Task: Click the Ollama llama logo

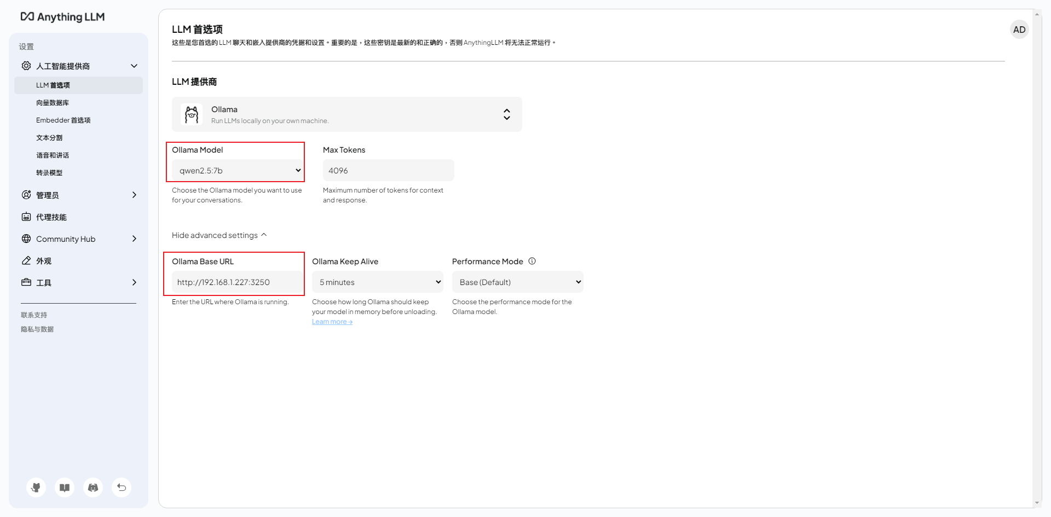Action: 192,114
